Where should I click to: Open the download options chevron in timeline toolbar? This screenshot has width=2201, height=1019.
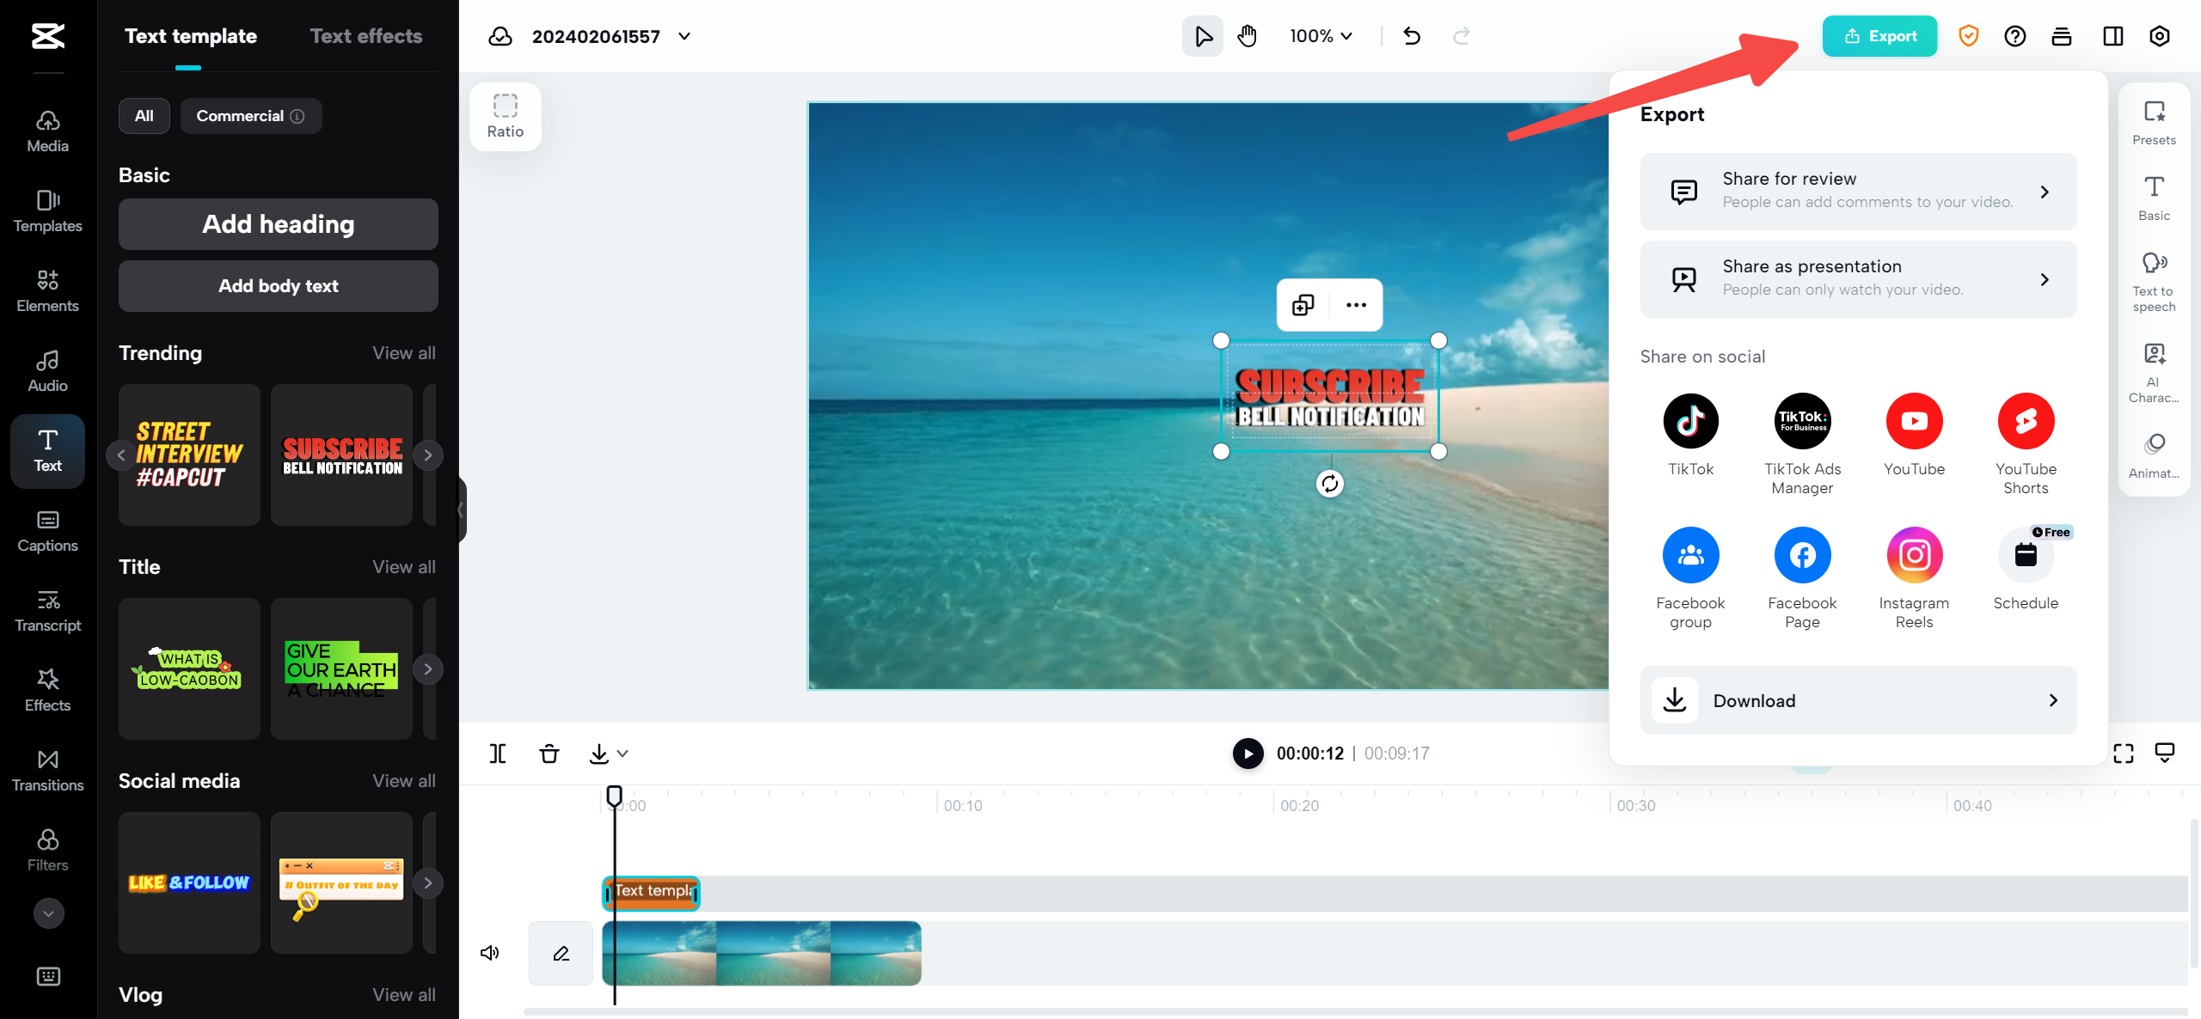click(x=622, y=754)
